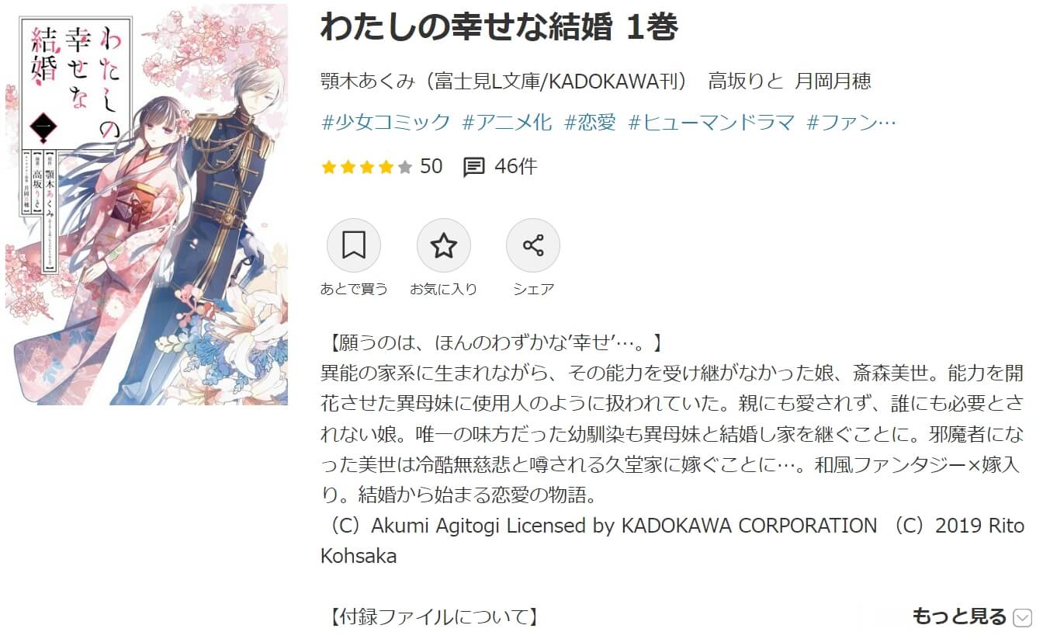Click the 【付録ファイルについて】 heading
Screen dimensions: 1043x639
click(429, 618)
